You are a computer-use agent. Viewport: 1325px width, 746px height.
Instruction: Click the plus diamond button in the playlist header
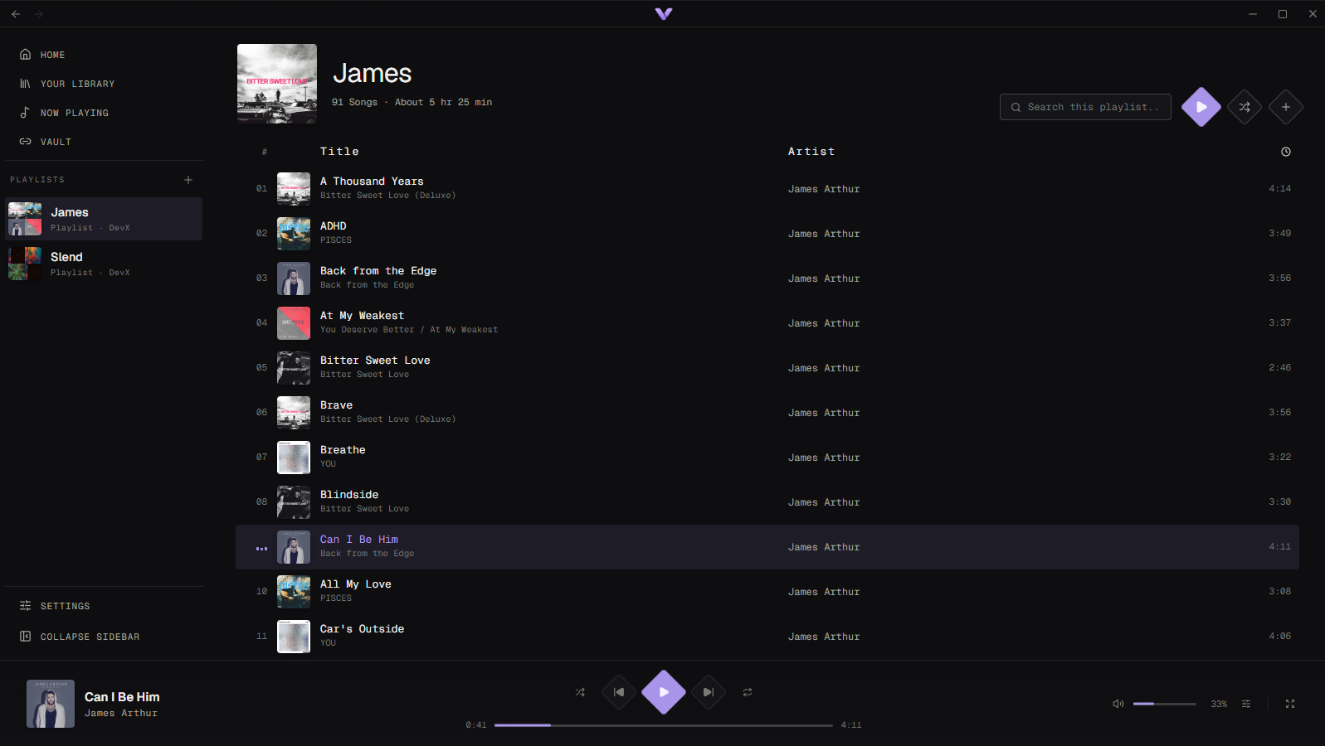pos(1286,107)
